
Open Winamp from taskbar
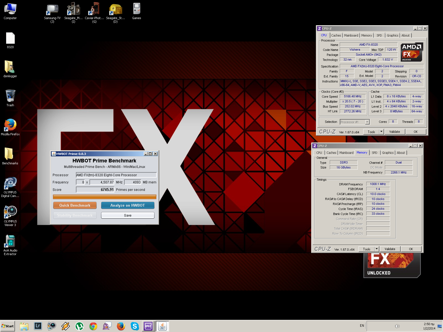[66, 326]
